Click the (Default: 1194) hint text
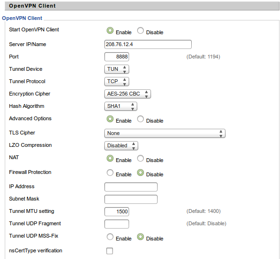Image resolution: width=280 pixels, height=259 pixels. pyautogui.click(x=203, y=57)
